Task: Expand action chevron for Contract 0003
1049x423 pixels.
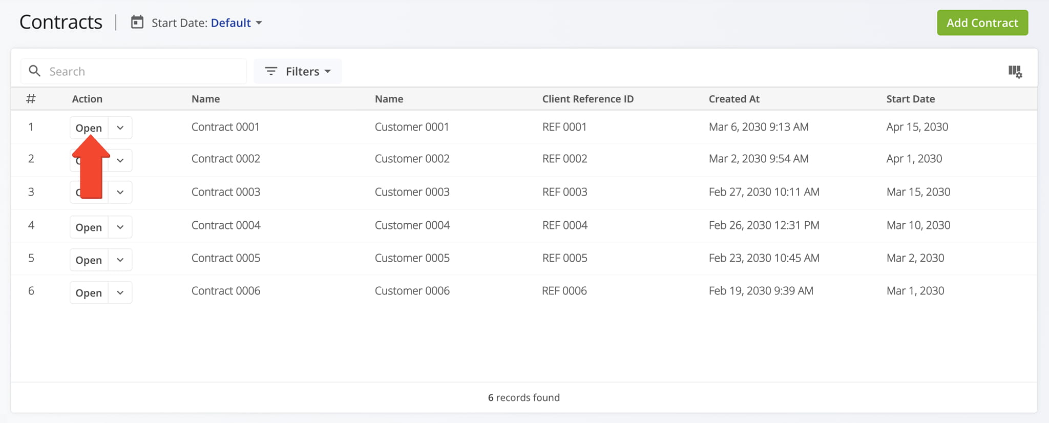Action: [120, 193]
